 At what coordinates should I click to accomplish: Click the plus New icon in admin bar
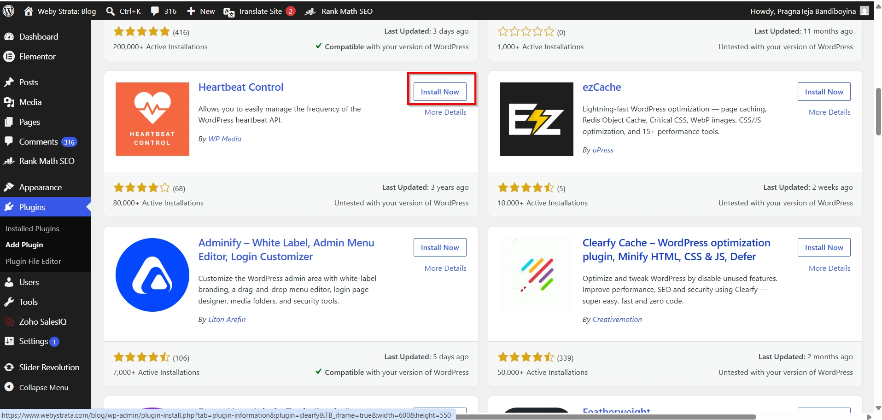click(x=191, y=11)
